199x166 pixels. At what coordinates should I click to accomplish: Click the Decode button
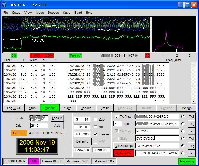pos(86,108)
